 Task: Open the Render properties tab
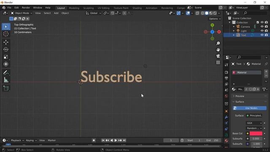(x=226, y=72)
